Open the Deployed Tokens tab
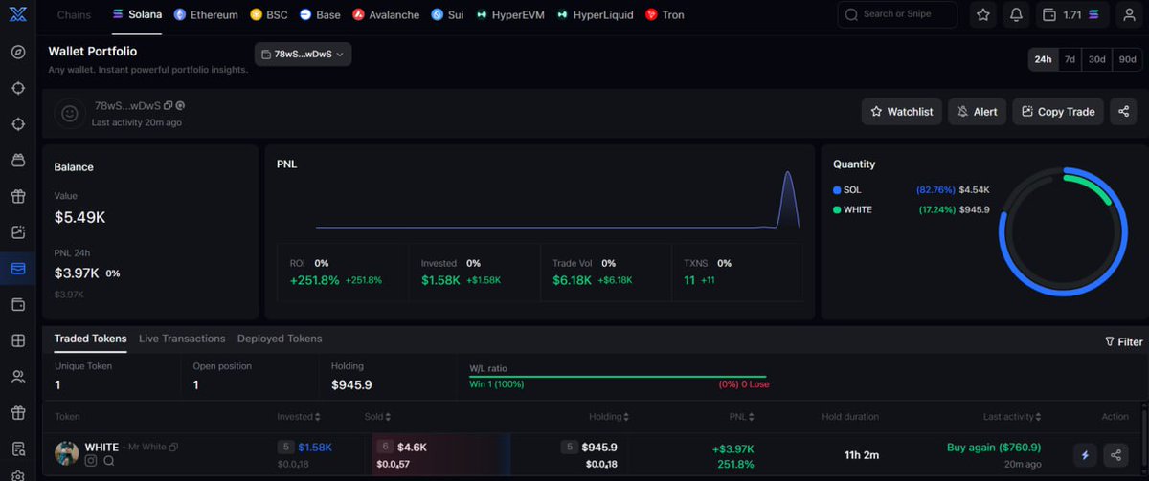The height and width of the screenshot is (481, 1149). point(280,339)
